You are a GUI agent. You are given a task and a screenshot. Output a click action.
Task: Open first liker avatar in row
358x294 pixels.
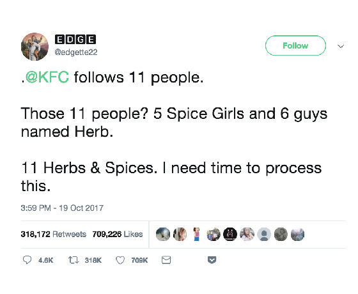163,234
